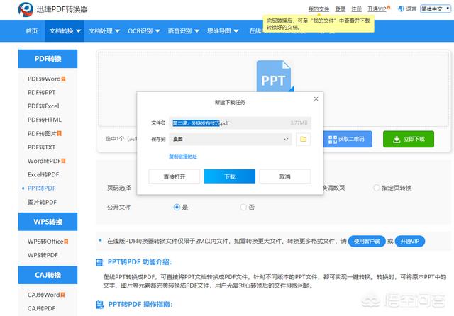Screen dimensions: 454x316
Task: Click the WPS转换 sidebar header
Action: coord(48,222)
